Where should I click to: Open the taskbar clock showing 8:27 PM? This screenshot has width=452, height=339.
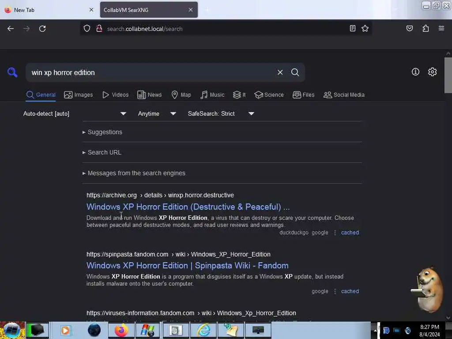point(429,331)
